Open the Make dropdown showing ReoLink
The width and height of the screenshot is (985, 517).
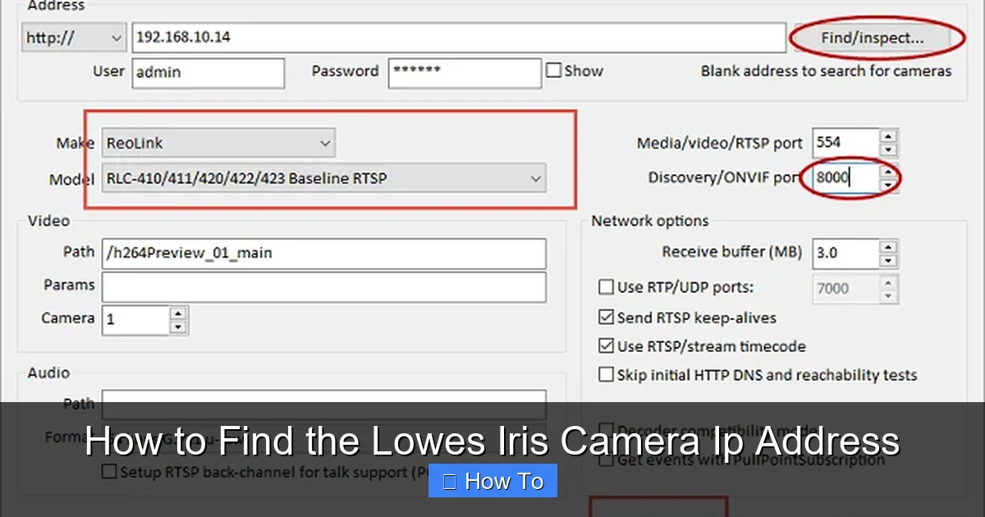point(218,143)
